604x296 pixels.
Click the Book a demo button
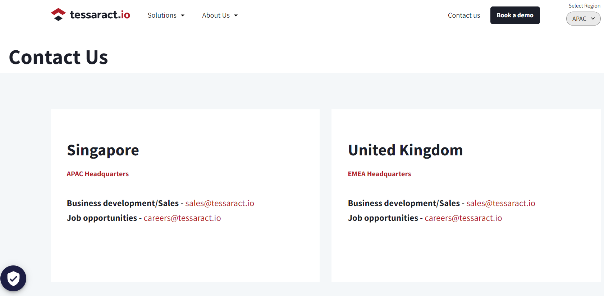click(515, 15)
